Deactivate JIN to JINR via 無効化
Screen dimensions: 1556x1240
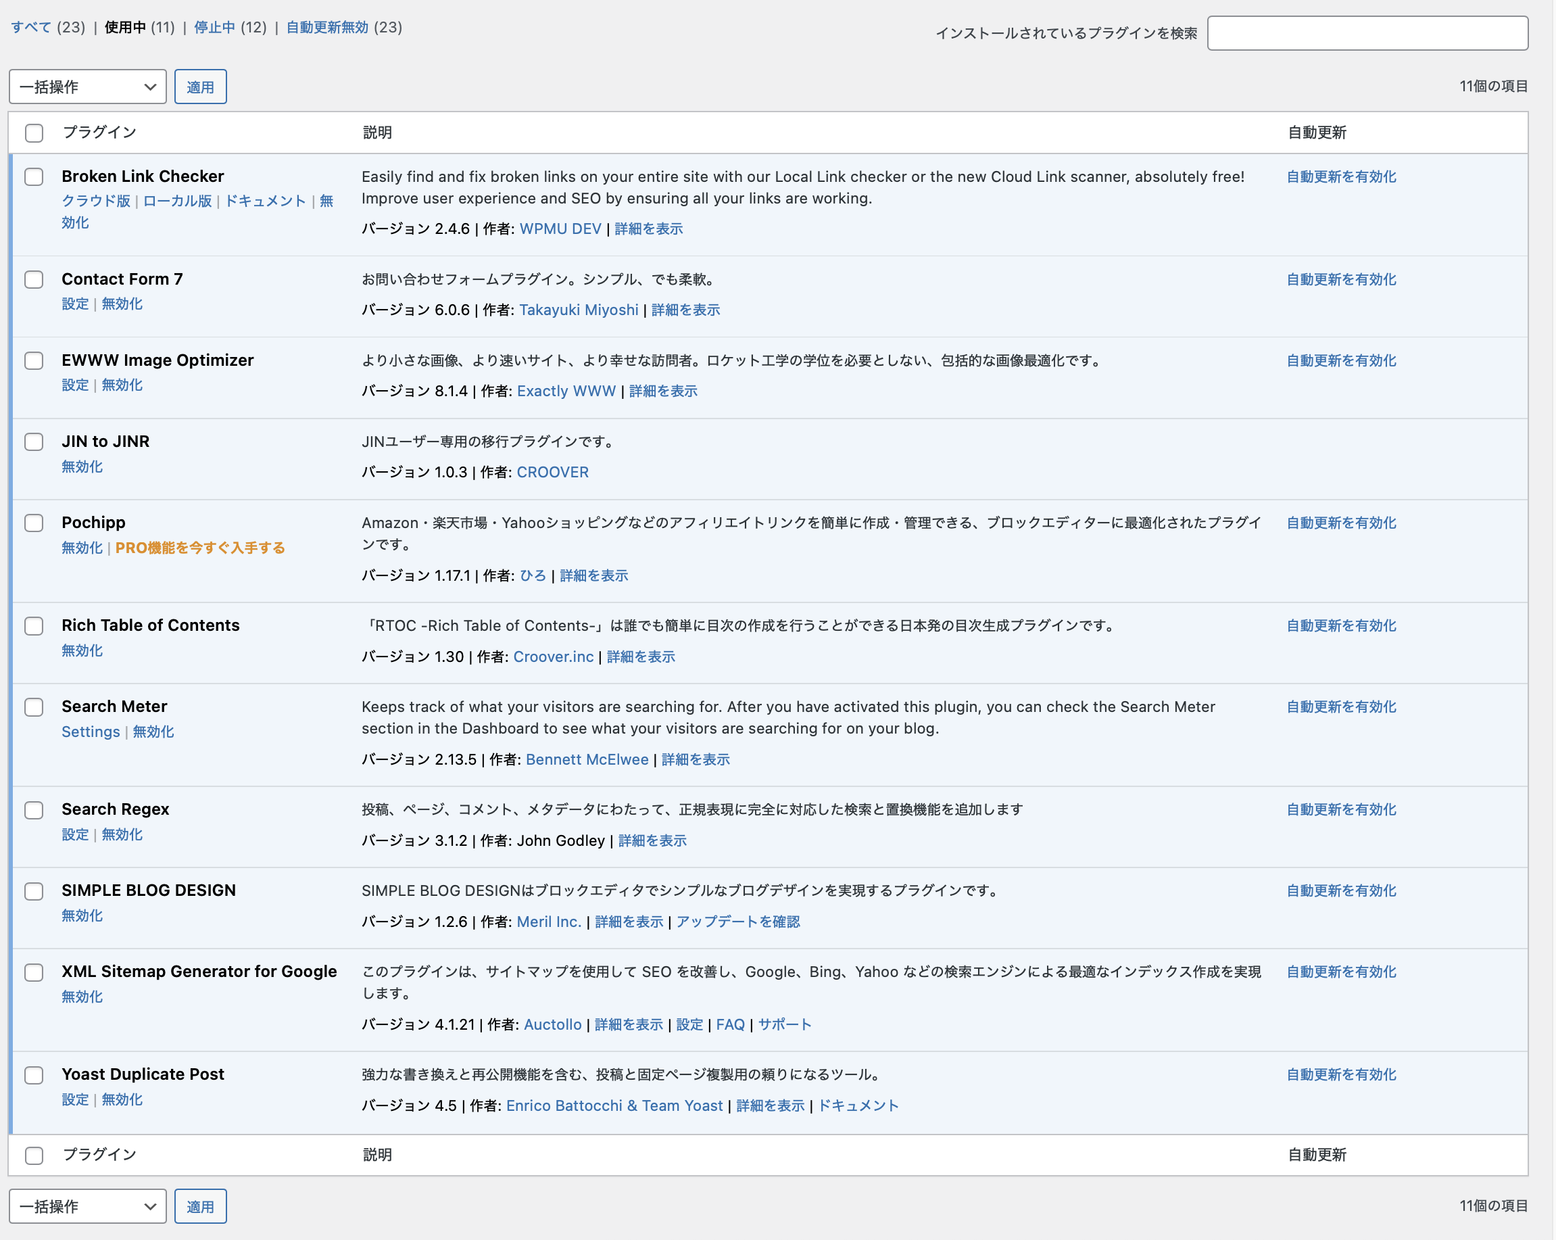coord(82,467)
